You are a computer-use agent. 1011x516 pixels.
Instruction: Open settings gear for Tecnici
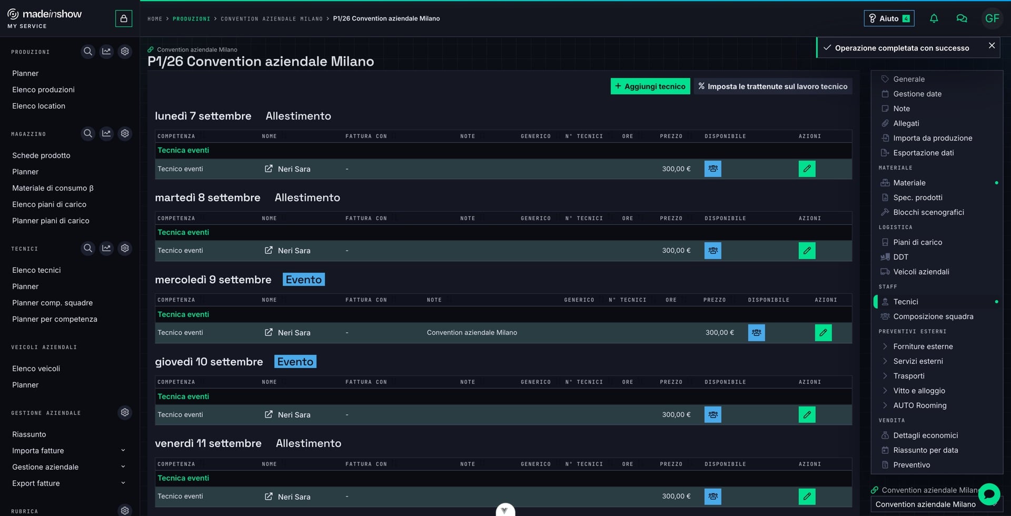click(x=125, y=248)
